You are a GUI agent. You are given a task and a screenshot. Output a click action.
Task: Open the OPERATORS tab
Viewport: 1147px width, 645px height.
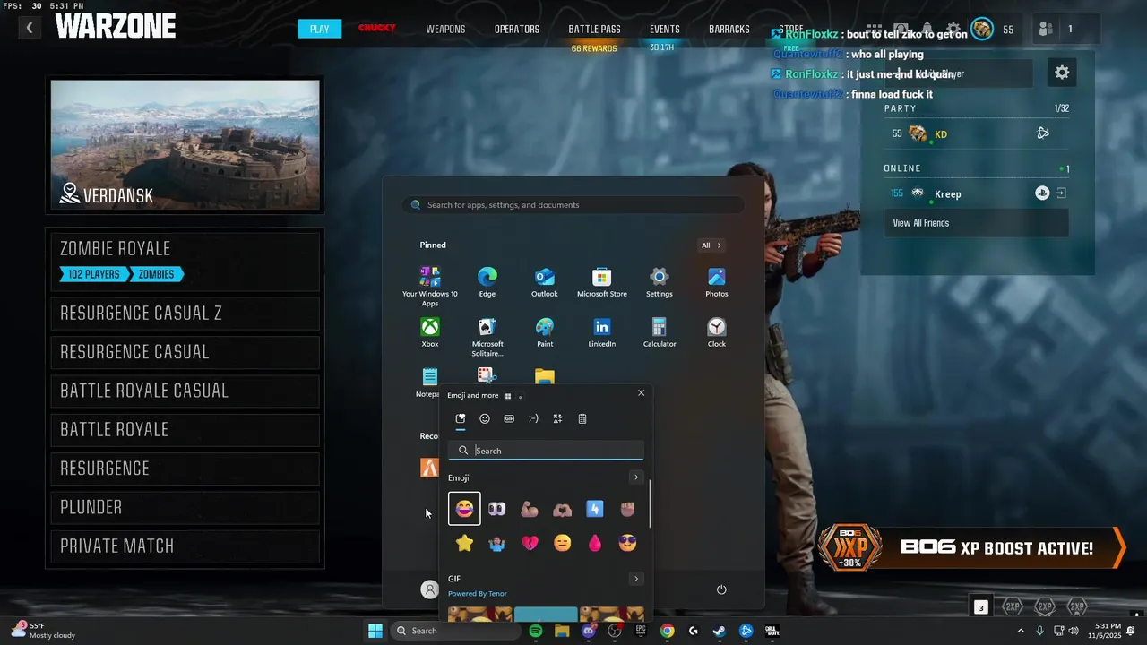pyautogui.click(x=517, y=29)
